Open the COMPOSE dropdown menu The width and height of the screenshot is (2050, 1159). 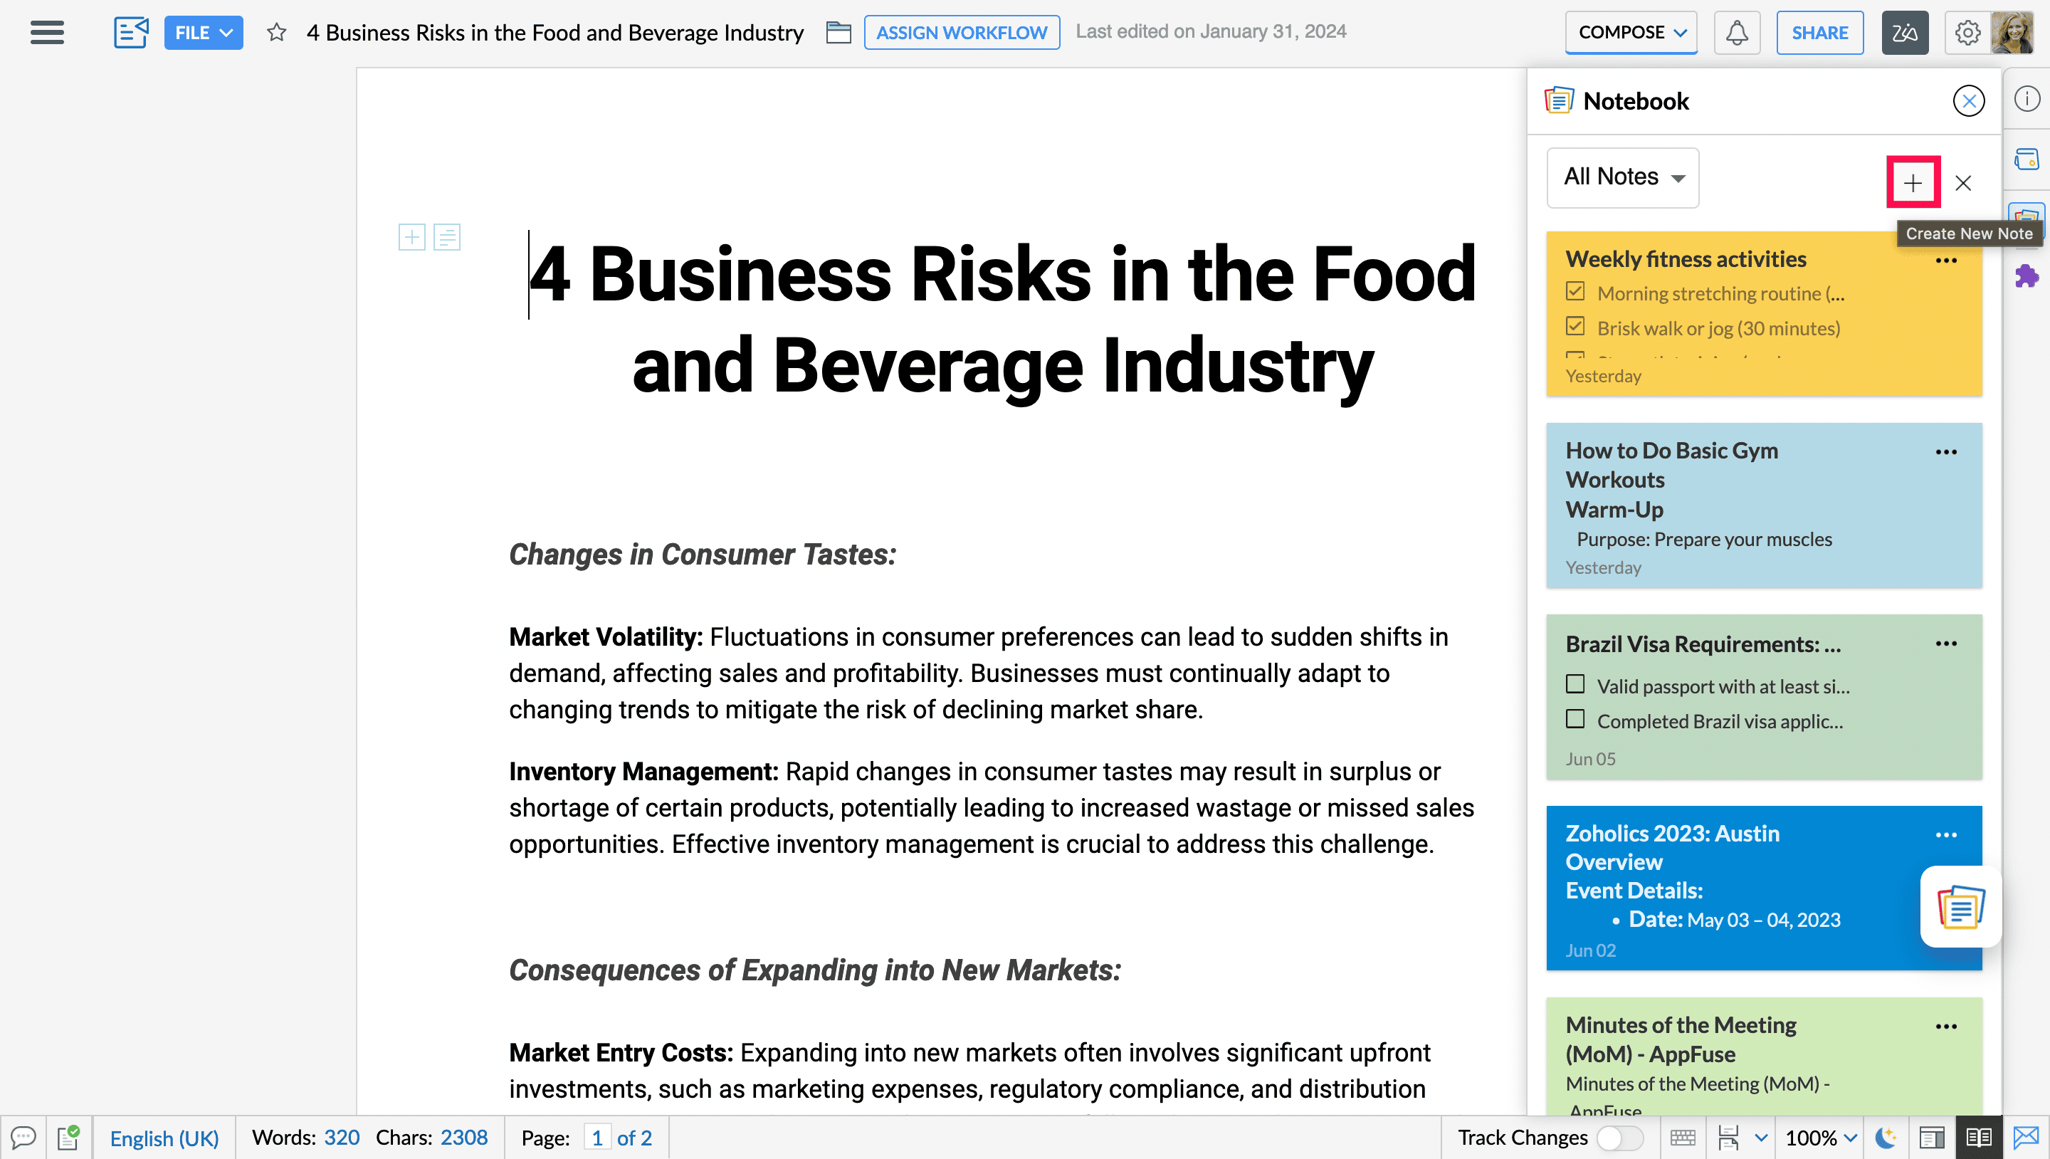tap(1631, 33)
